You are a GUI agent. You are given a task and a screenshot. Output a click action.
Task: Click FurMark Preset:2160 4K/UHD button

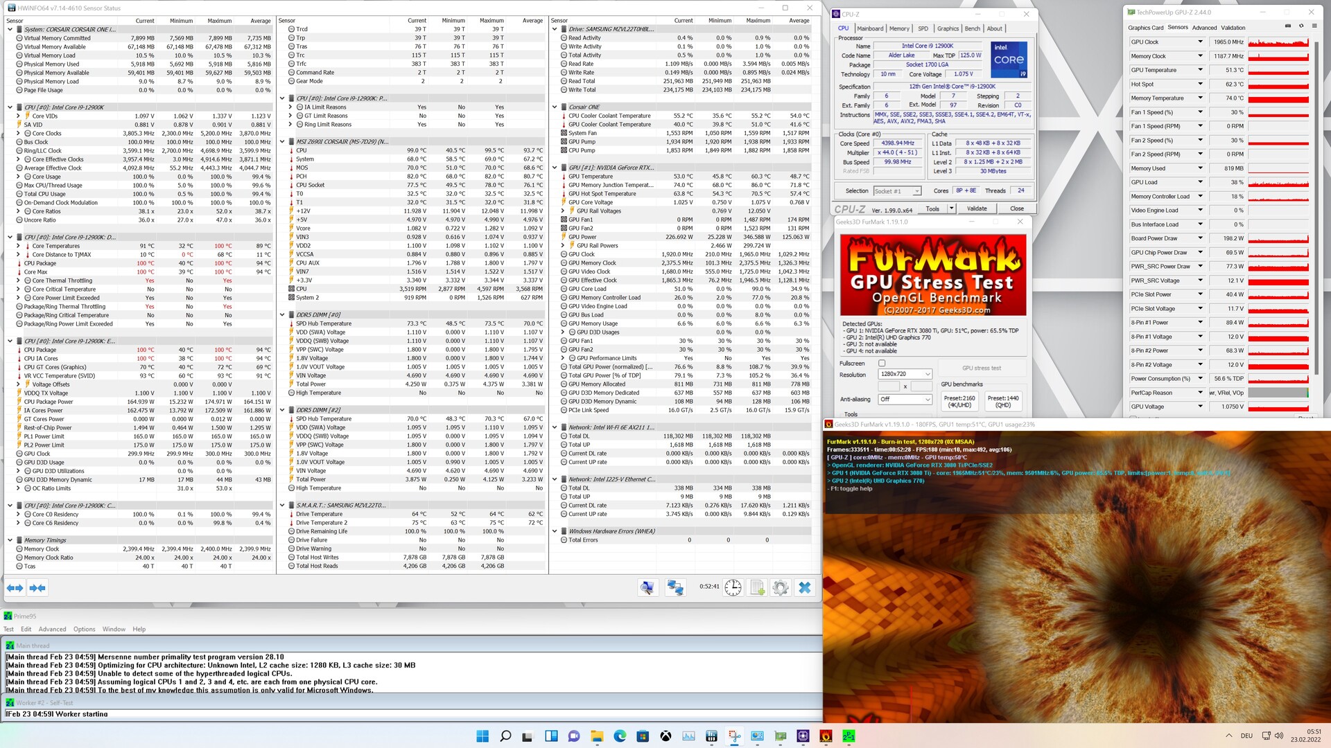959,401
